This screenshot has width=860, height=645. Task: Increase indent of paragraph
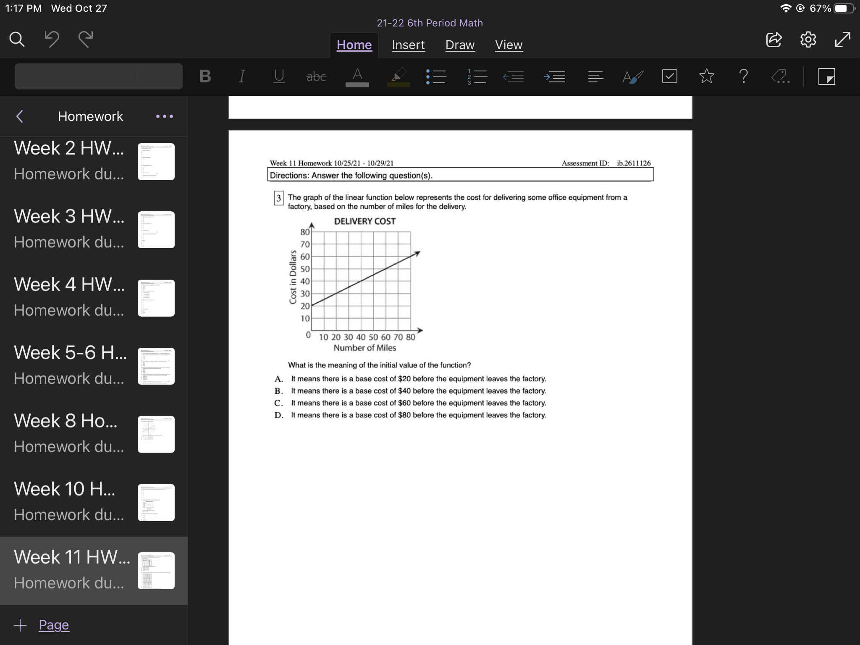pyautogui.click(x=554, y=76)
